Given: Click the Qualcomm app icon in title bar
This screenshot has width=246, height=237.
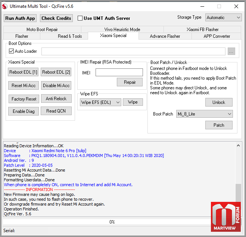Looking at the screenshot, I should point(5,6).
